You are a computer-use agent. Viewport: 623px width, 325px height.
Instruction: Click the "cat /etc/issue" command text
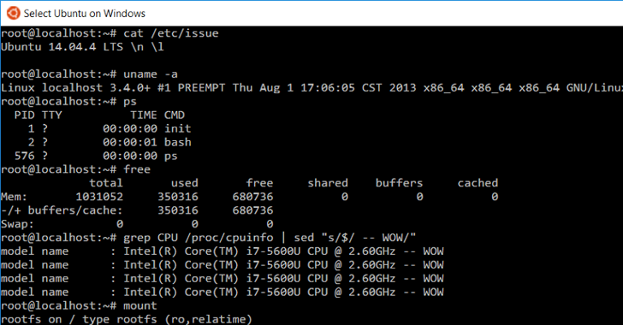pos(171,33)
